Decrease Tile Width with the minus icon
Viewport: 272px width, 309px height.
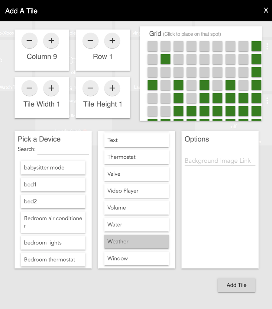(29, 88)
